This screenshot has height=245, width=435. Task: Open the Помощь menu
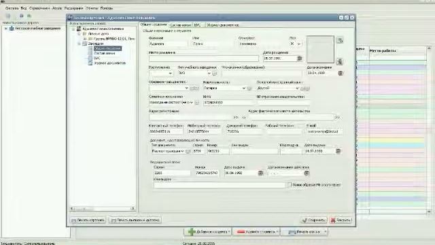click(x=106, y=8)
